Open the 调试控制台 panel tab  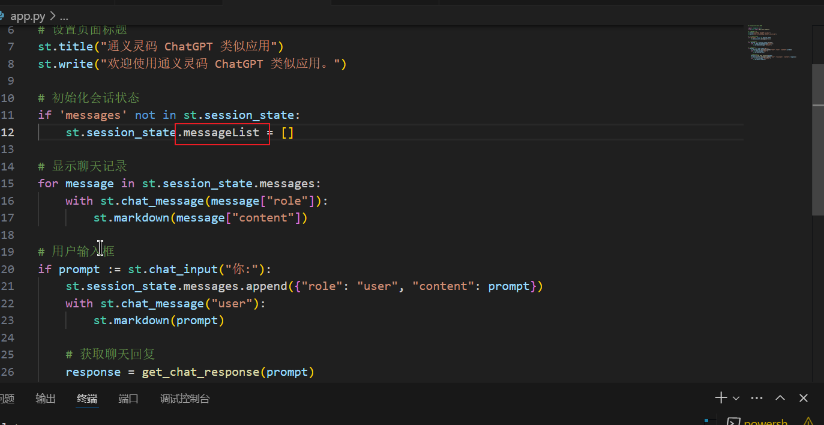(x=185, y=399)
